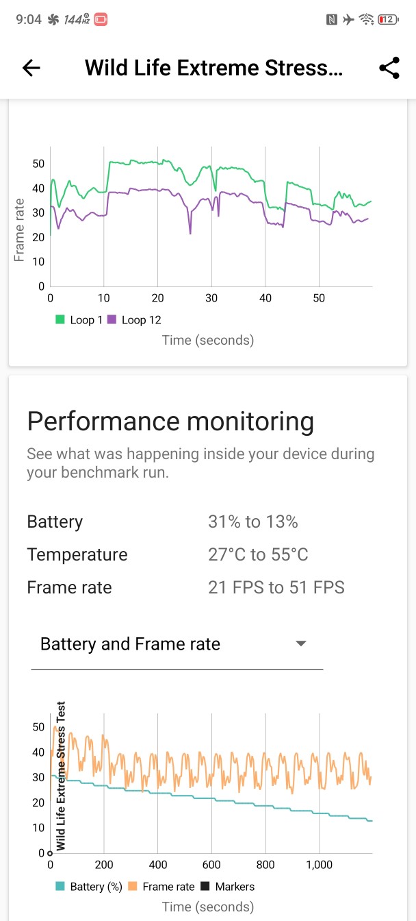
Task: Tap the airplane mode icon
Action: click(349, 20)
